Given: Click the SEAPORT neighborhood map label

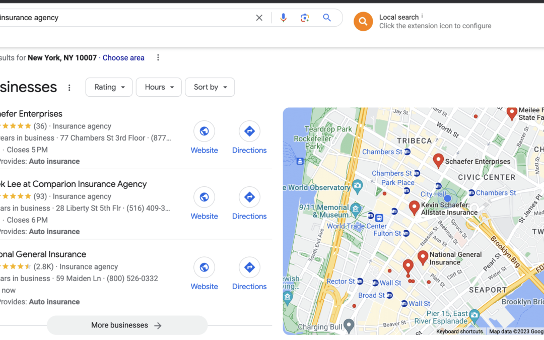Looking at the screenshot, I should (488, 290).
